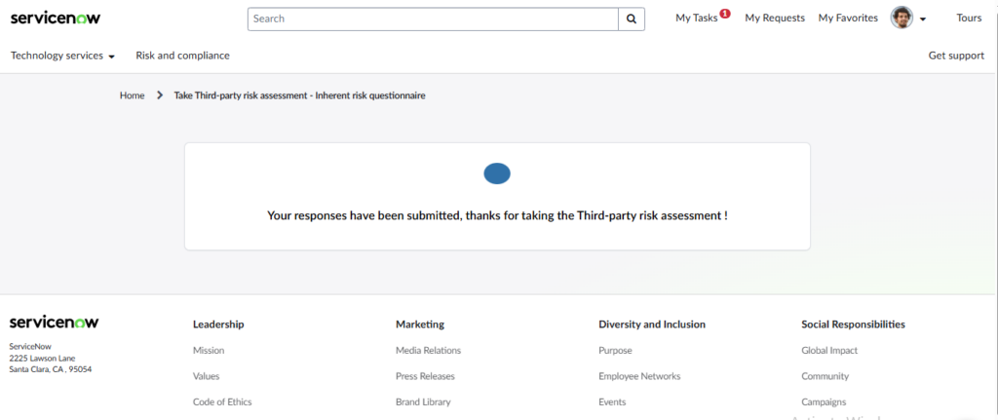Click the user profile avatar picture

pyautogui.click(x=902, y=19)
